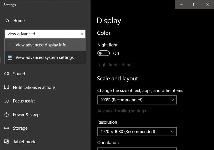The height and width of the screenshot is (150, 214).
Task: Expand the 100% (Recommended) scale dropdown
Action: click(x=137, y=100)
